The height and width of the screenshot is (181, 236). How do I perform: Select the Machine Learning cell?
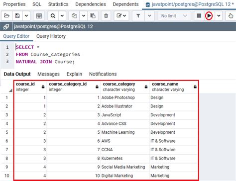125,132
